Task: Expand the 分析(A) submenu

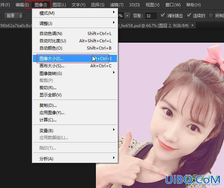Action: pyautogui.click(x=75, y=159)
